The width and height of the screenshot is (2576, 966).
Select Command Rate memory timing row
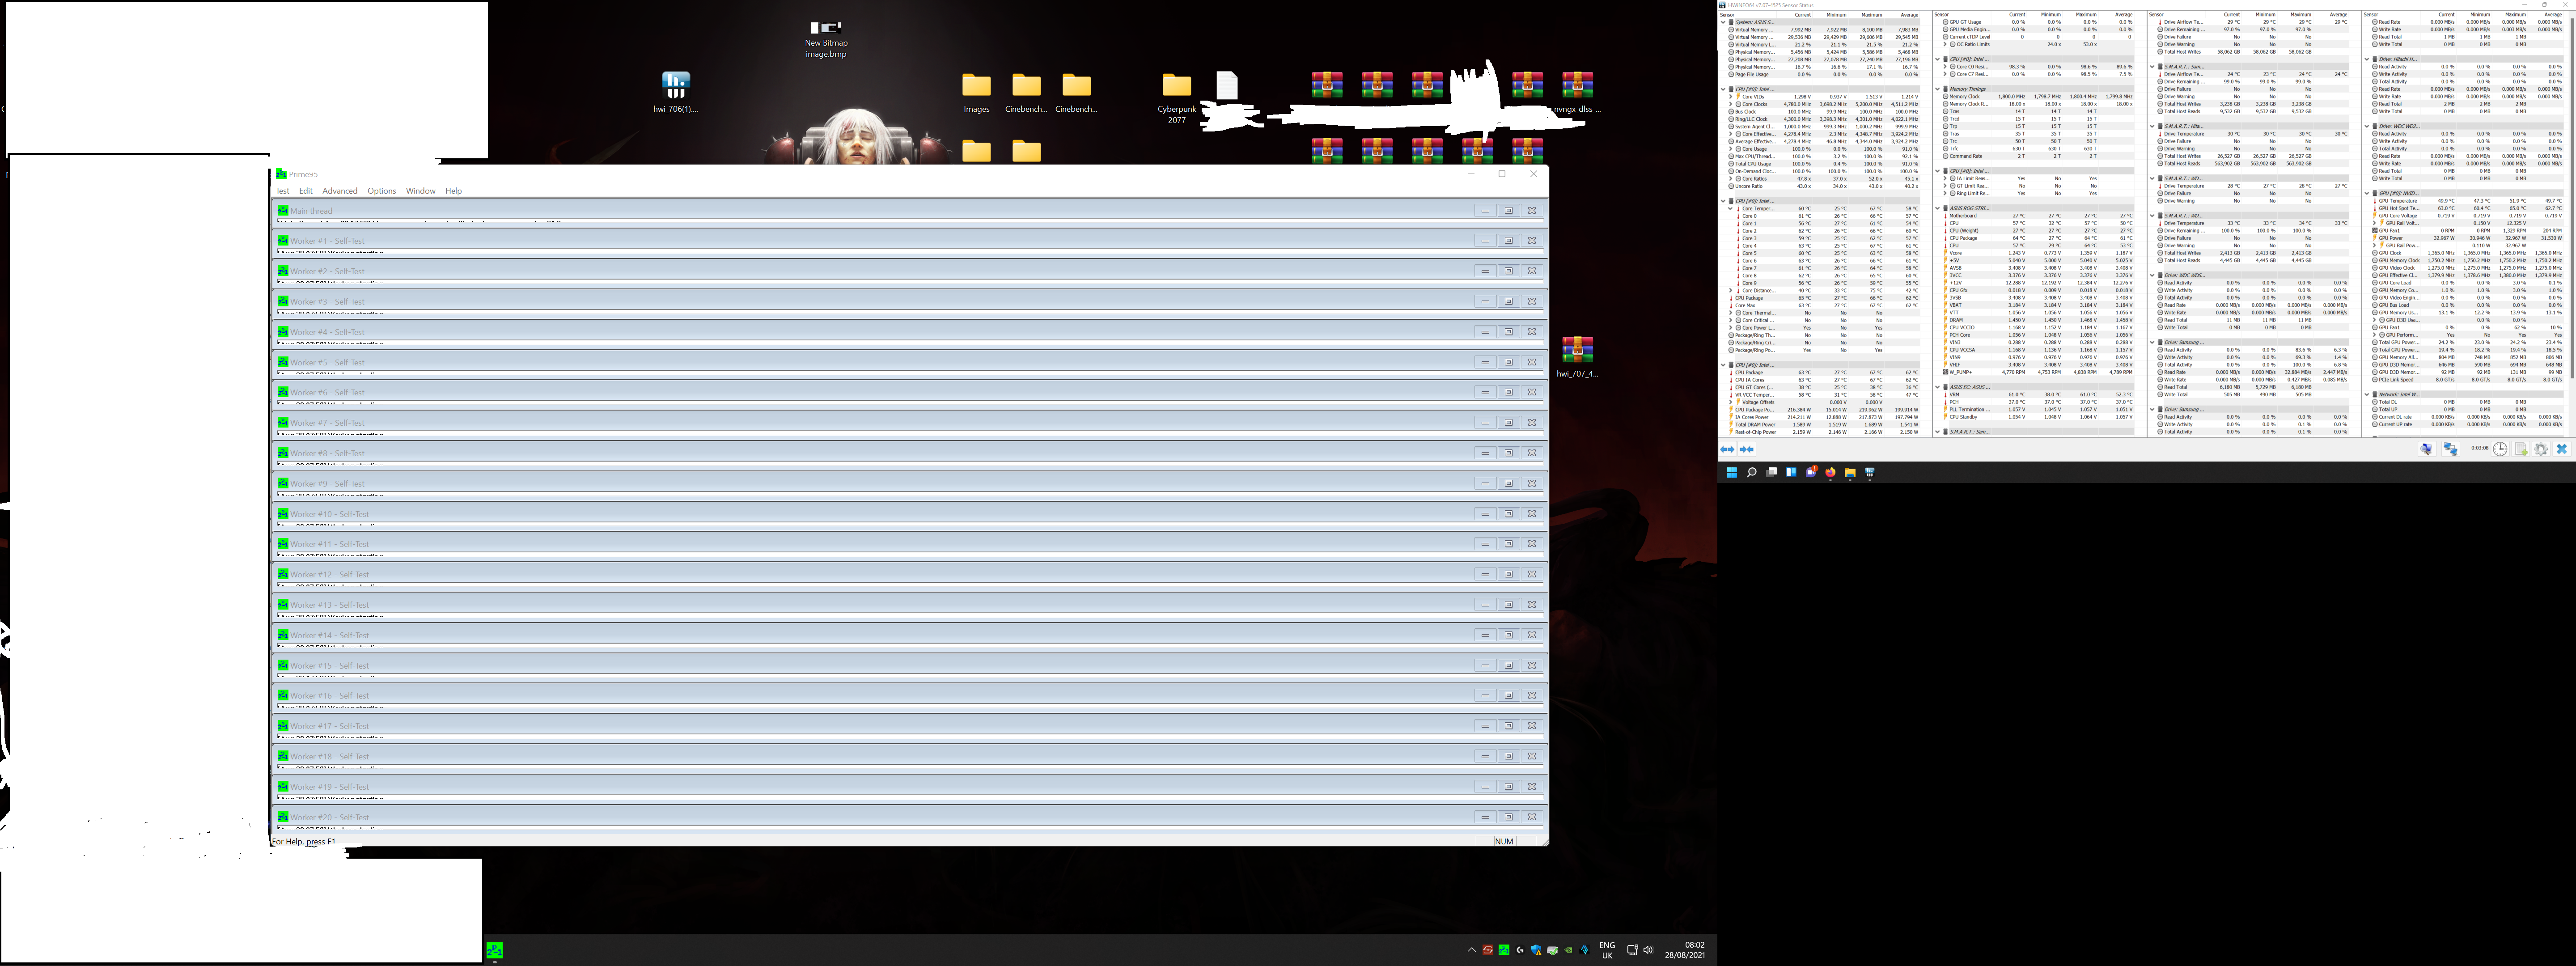click(2039, 156)
